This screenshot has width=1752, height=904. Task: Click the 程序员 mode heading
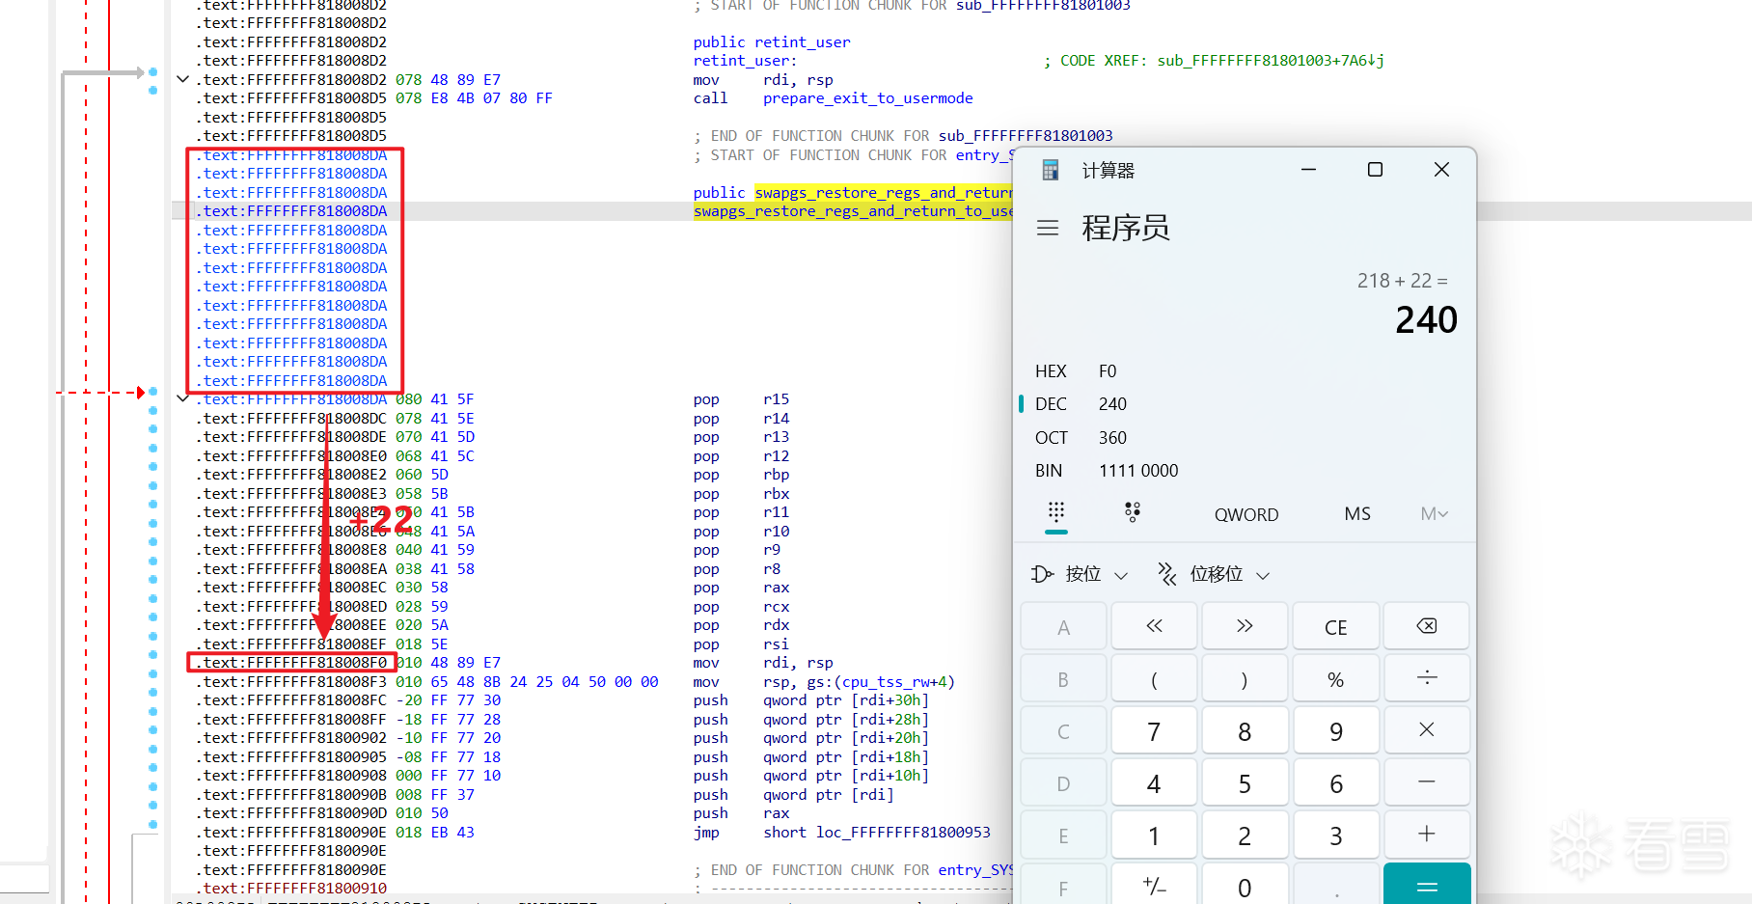click(x=1126, y=228)
